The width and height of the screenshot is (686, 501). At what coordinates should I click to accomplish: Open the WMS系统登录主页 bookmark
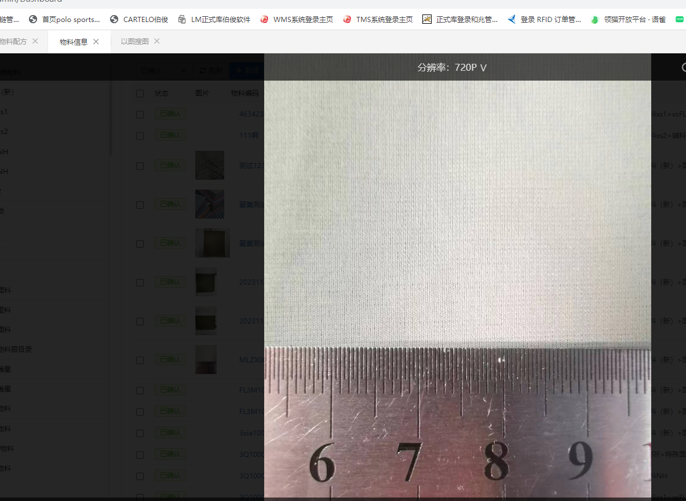coord(297,19)
